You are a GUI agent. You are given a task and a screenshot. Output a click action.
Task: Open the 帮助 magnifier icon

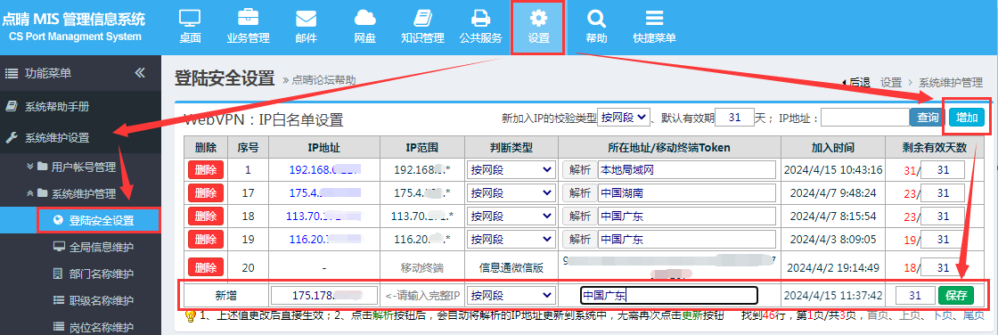(596, 18)
